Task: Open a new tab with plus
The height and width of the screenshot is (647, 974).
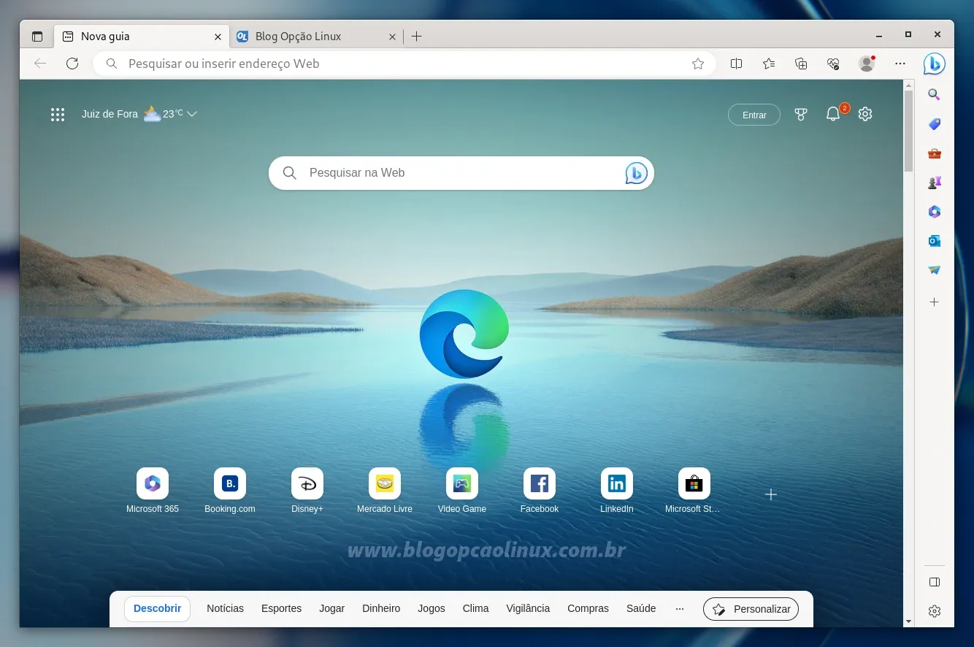Action: click(416, 37)
